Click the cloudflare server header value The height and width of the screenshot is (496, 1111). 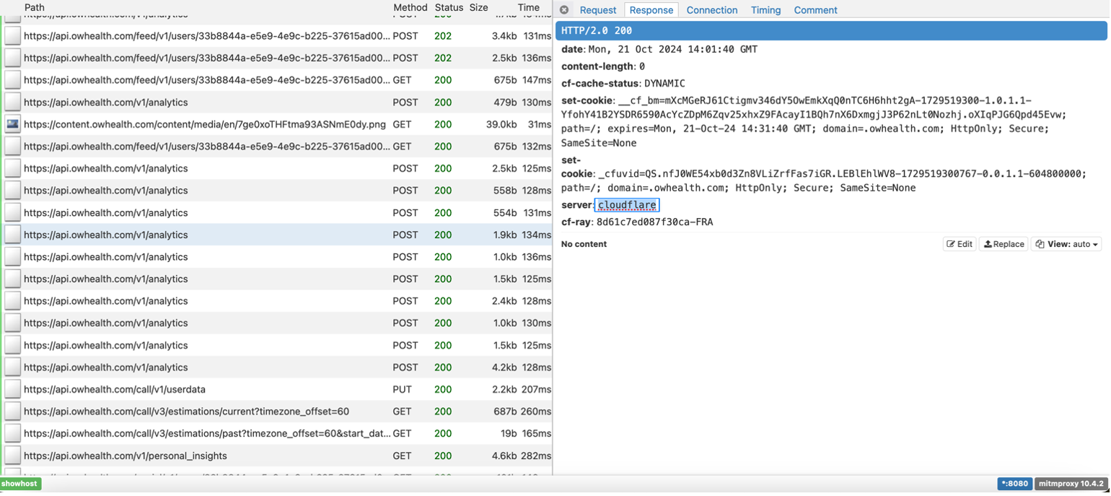tap(626, 205)
